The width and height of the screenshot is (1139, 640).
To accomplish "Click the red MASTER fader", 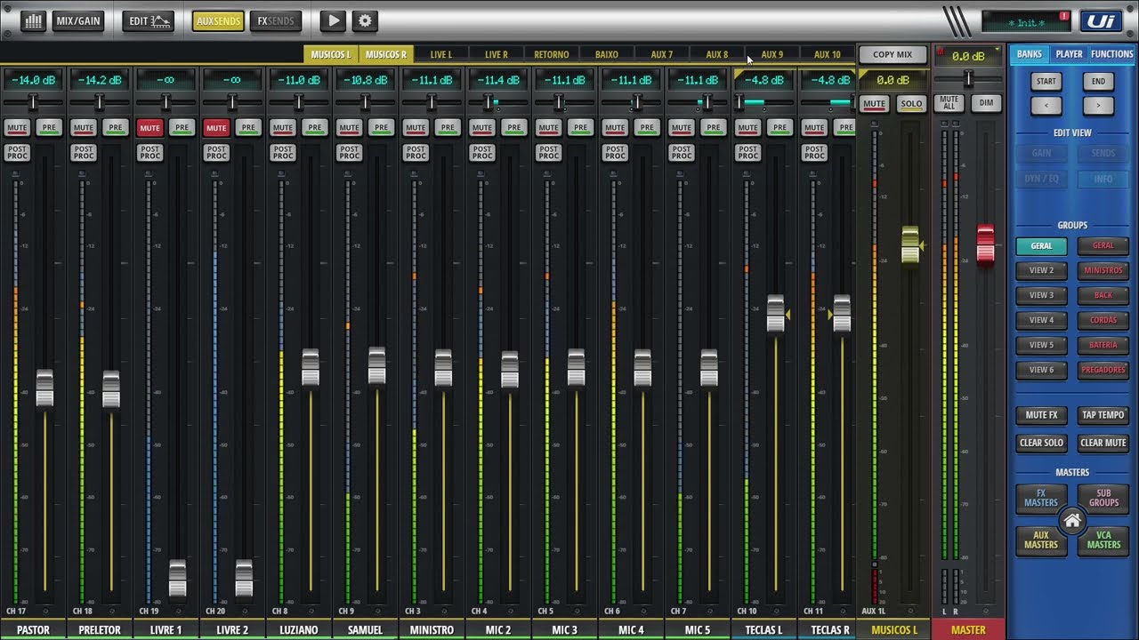I will [986, 244].
